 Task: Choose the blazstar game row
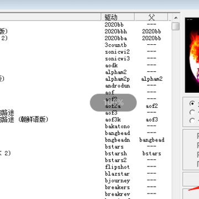click(117, 174)
